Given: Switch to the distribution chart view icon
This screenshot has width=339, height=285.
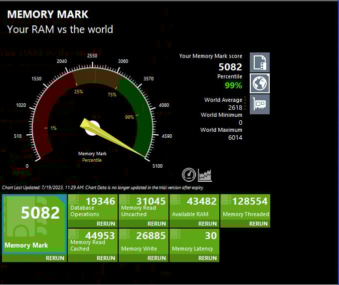Looking at the screenshot, I should tap(205, 175).
